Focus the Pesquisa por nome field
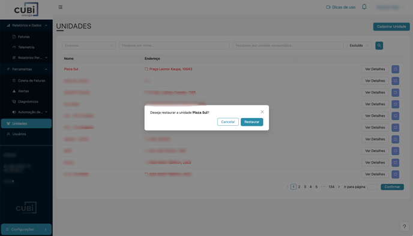This screenshot has width=413, height=236. tap(174, 46)
